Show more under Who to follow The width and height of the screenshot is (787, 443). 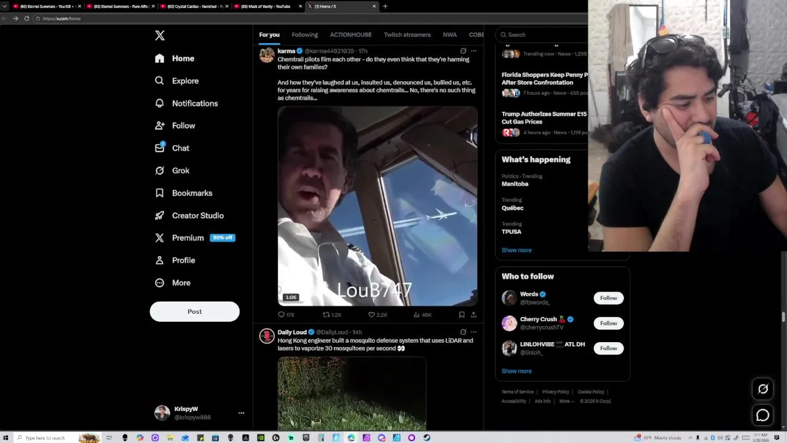tap(516, 371)
